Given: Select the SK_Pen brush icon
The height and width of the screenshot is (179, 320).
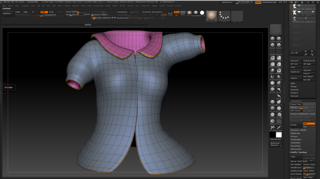Looking at the screenshot, I should point(279,128).
